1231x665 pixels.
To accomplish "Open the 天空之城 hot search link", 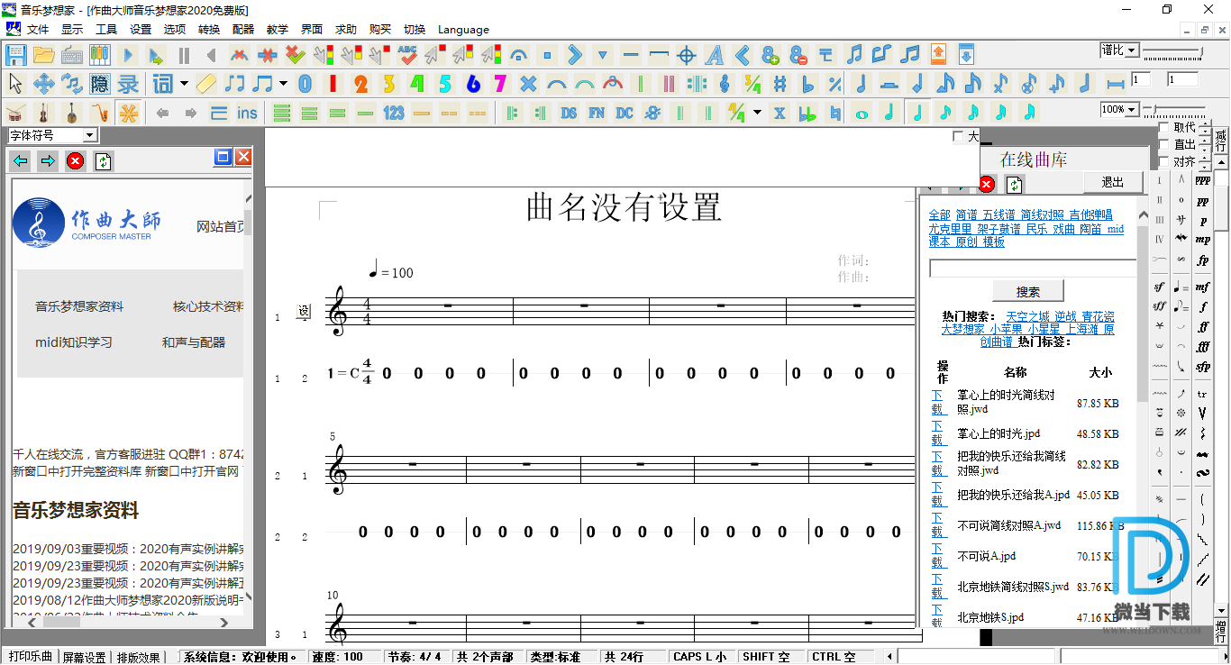I will 1028,316.
